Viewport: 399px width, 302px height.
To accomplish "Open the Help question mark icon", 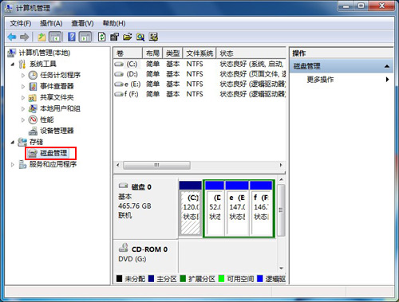I will pyautogui.click(x=72, y=37).
